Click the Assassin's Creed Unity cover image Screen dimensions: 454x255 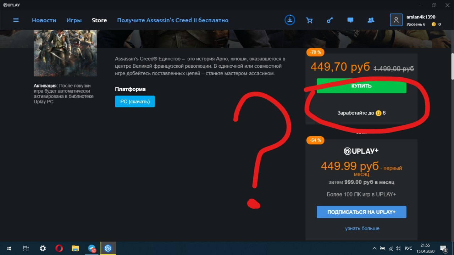coord(65,53)
